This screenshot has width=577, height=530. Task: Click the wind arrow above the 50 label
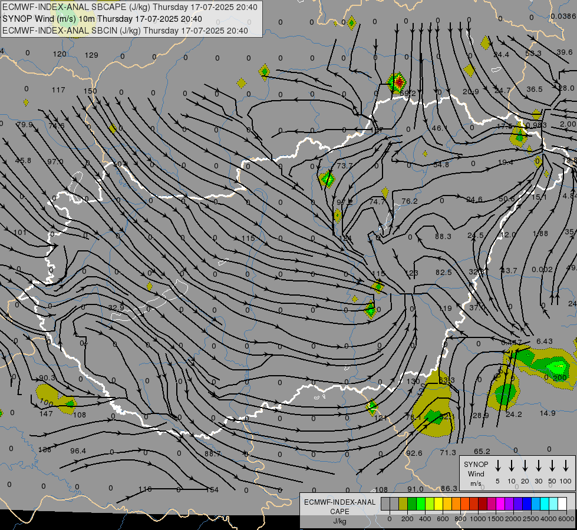click(x=552, y=466)
